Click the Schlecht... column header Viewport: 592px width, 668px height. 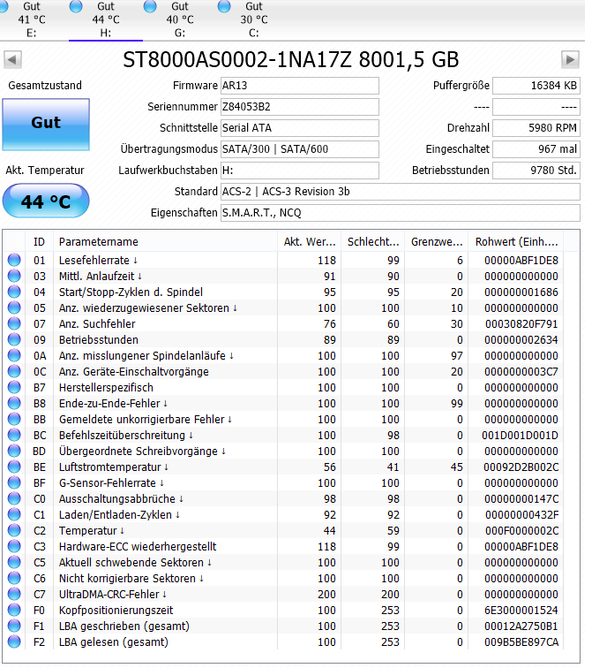tap(373, 242)
